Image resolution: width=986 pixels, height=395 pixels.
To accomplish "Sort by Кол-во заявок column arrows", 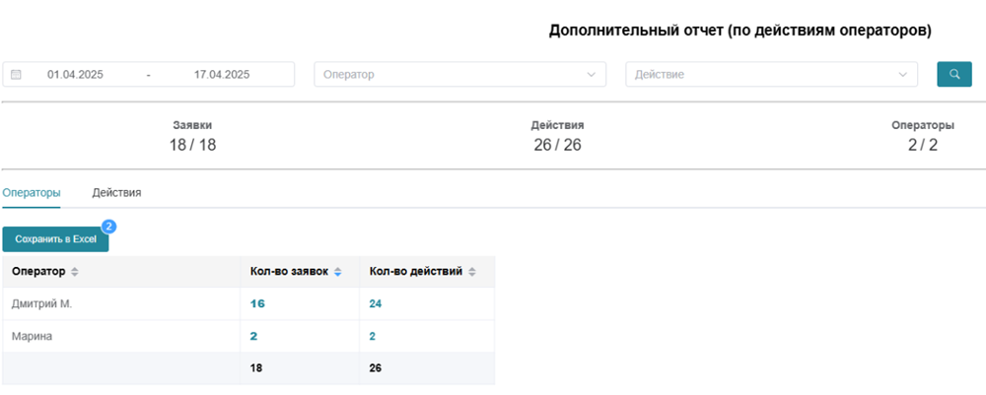I will click(337, 272).
